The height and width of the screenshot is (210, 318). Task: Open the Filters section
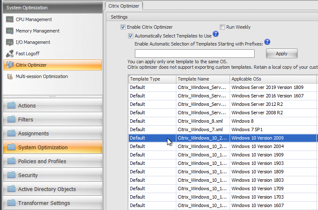coord(53,119)
